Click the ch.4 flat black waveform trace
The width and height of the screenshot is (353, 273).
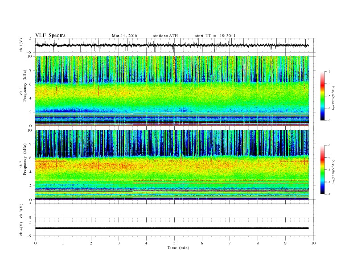pyautogui.click(x=172, y=228)
